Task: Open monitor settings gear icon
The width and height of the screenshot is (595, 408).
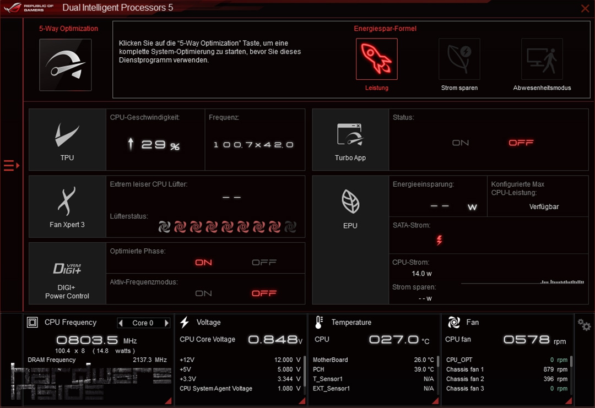Action: pyautogui.click(x=584, y=325)
